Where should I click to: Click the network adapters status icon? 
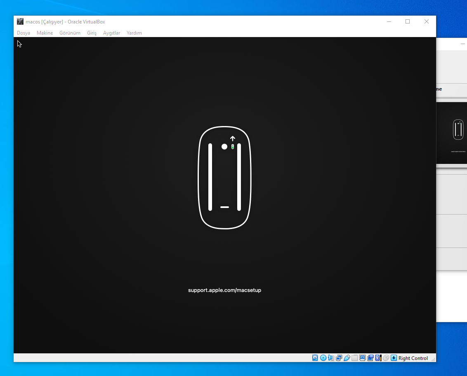[x=339, y=358]
